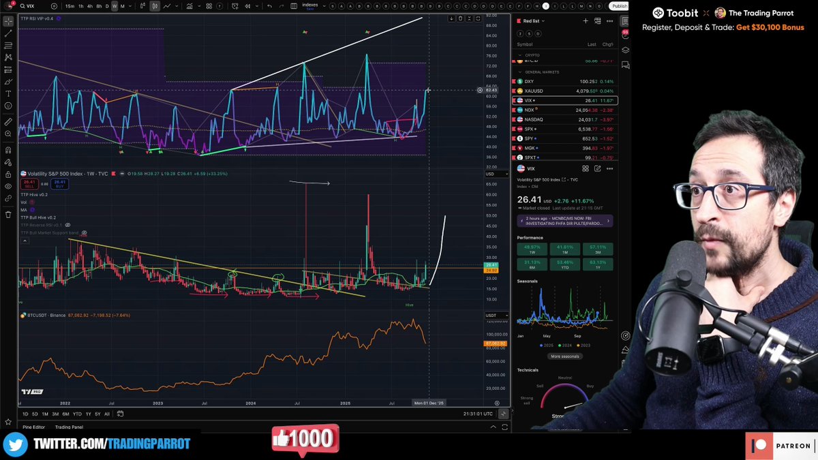Select the green 1Y performance tile
This screenshot has height=460, width=818.
pyautogui.click(x=599, y=264)
